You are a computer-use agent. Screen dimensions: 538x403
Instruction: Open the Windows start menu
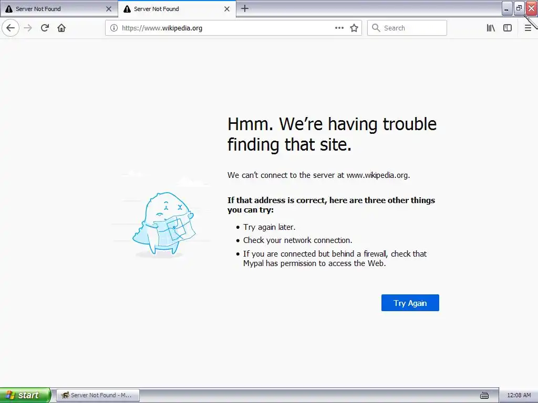(x=25, y=395)
